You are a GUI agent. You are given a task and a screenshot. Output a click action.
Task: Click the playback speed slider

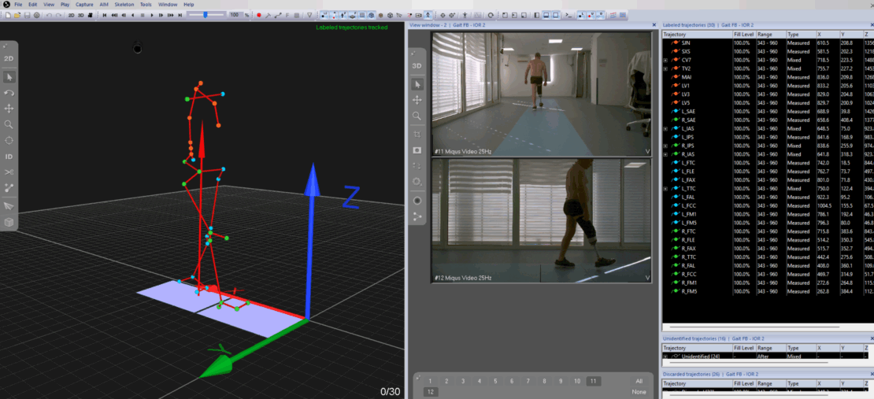click(x=206, y=15)
